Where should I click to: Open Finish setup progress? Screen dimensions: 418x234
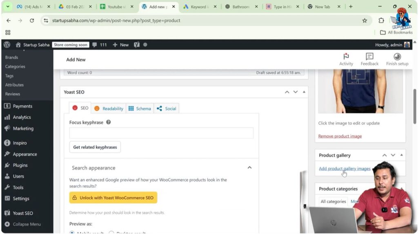[x=397, y=60]
